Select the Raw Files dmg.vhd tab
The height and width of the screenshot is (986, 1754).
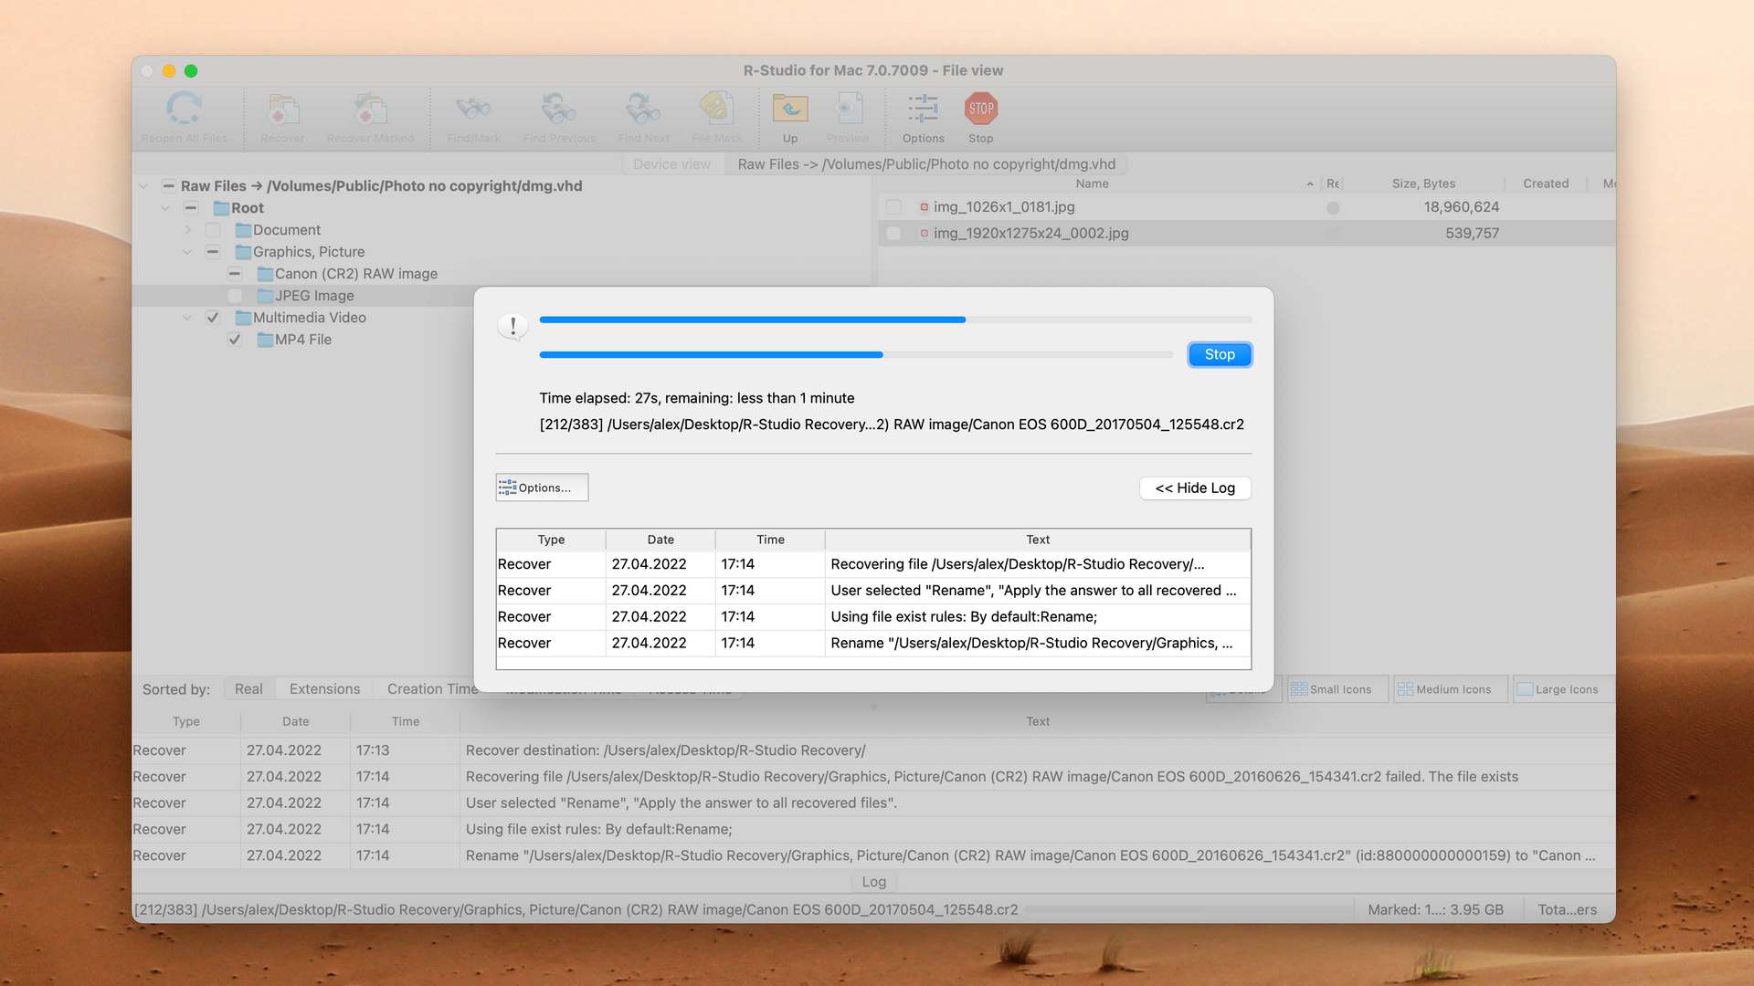[926, 164]
